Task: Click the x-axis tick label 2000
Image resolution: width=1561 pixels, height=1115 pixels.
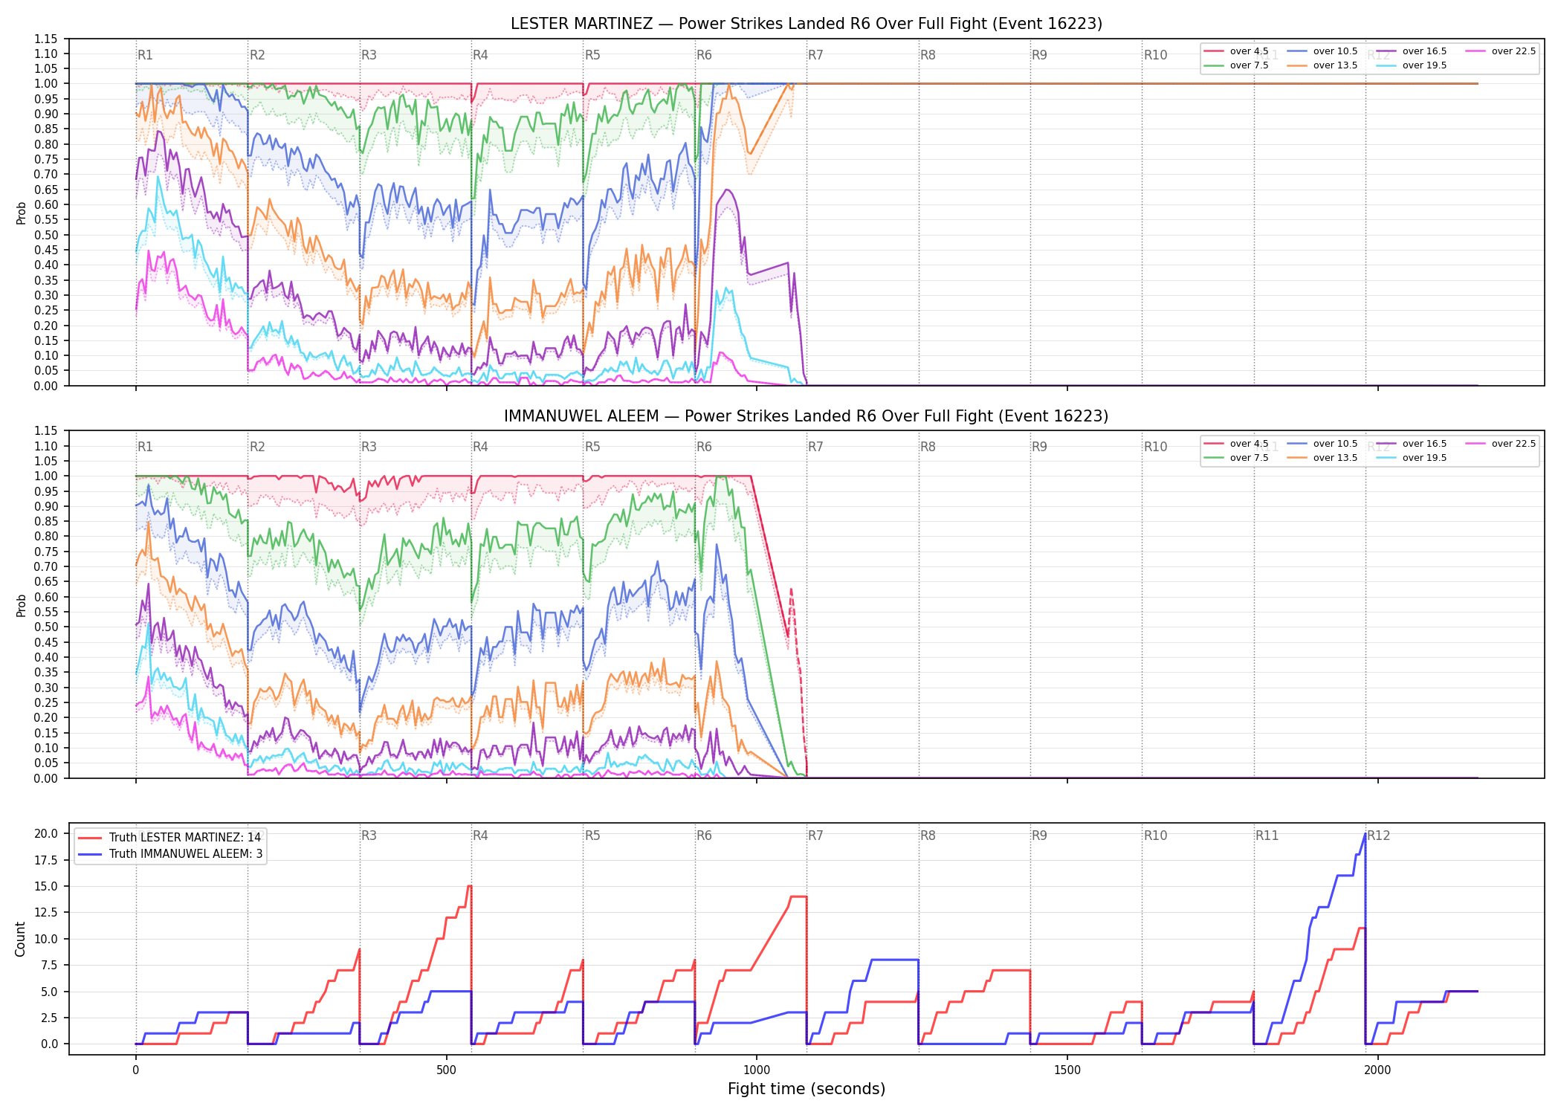Action: (1377, 1070)
